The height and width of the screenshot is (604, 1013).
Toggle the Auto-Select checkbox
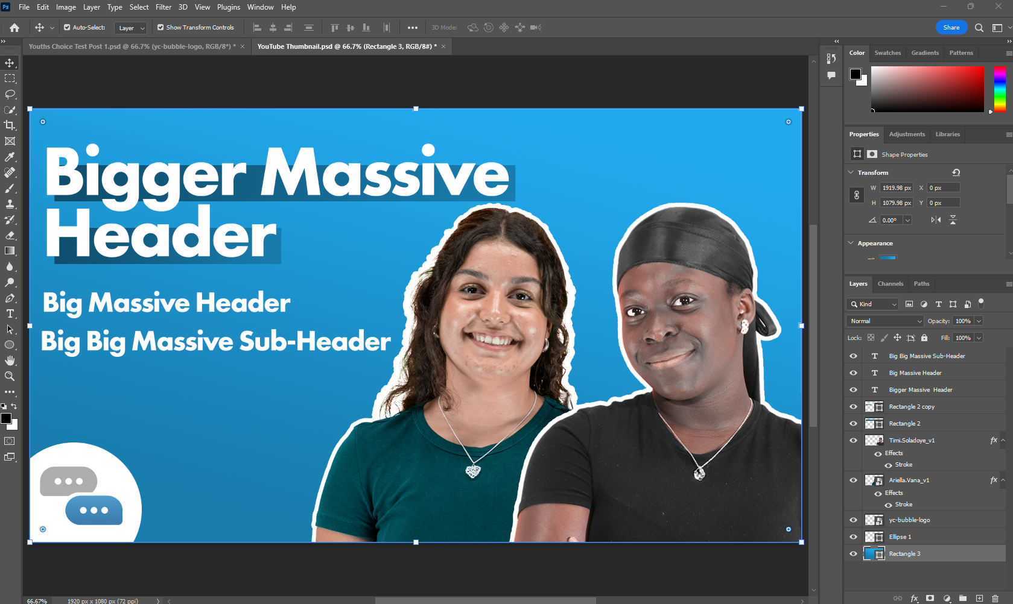pos(67,27)
